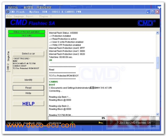Click the 0% progress bar
This screenshot has width=166, height=136.
pyautogui.click(x=104, y=118)
